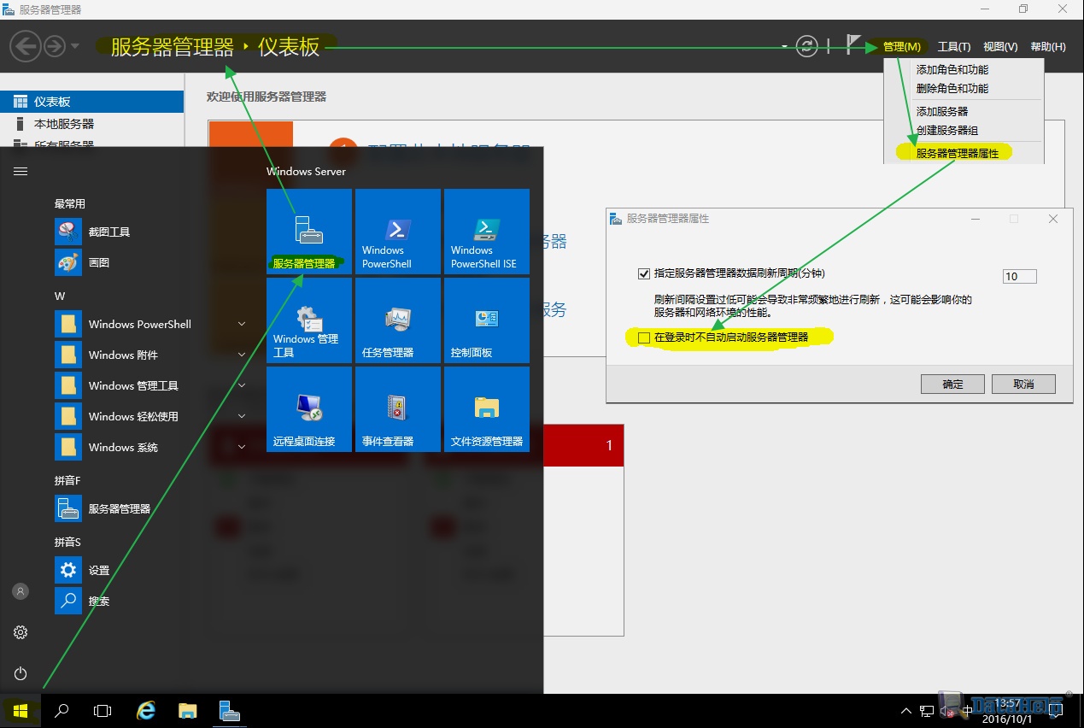Image resolution: width=1084 pixels, height=728 pixels.
Task: Click the forward navigation arrow in Server Manager
Action: coord(55,45)
